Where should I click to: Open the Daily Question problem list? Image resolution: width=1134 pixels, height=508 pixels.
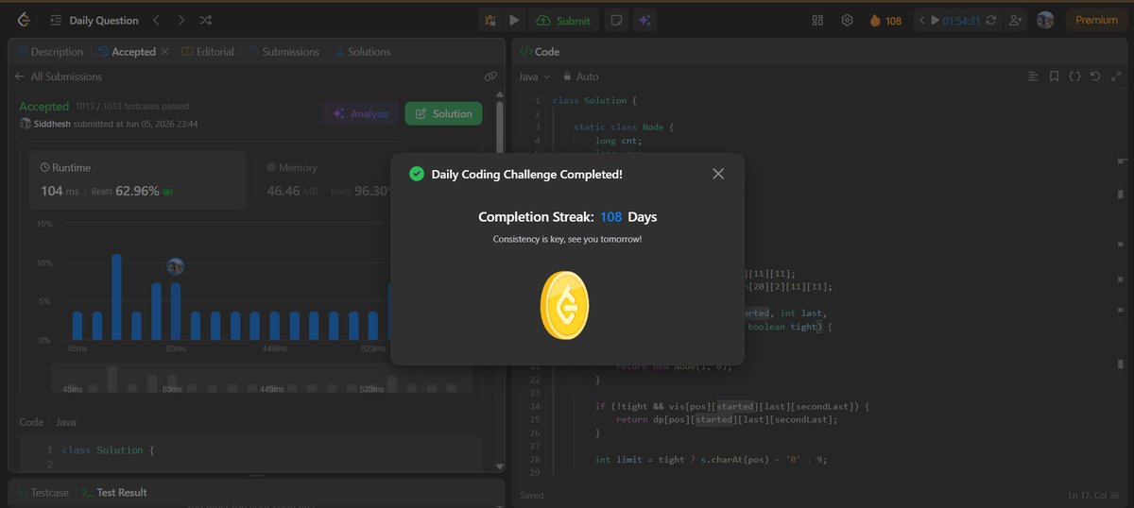94,20
